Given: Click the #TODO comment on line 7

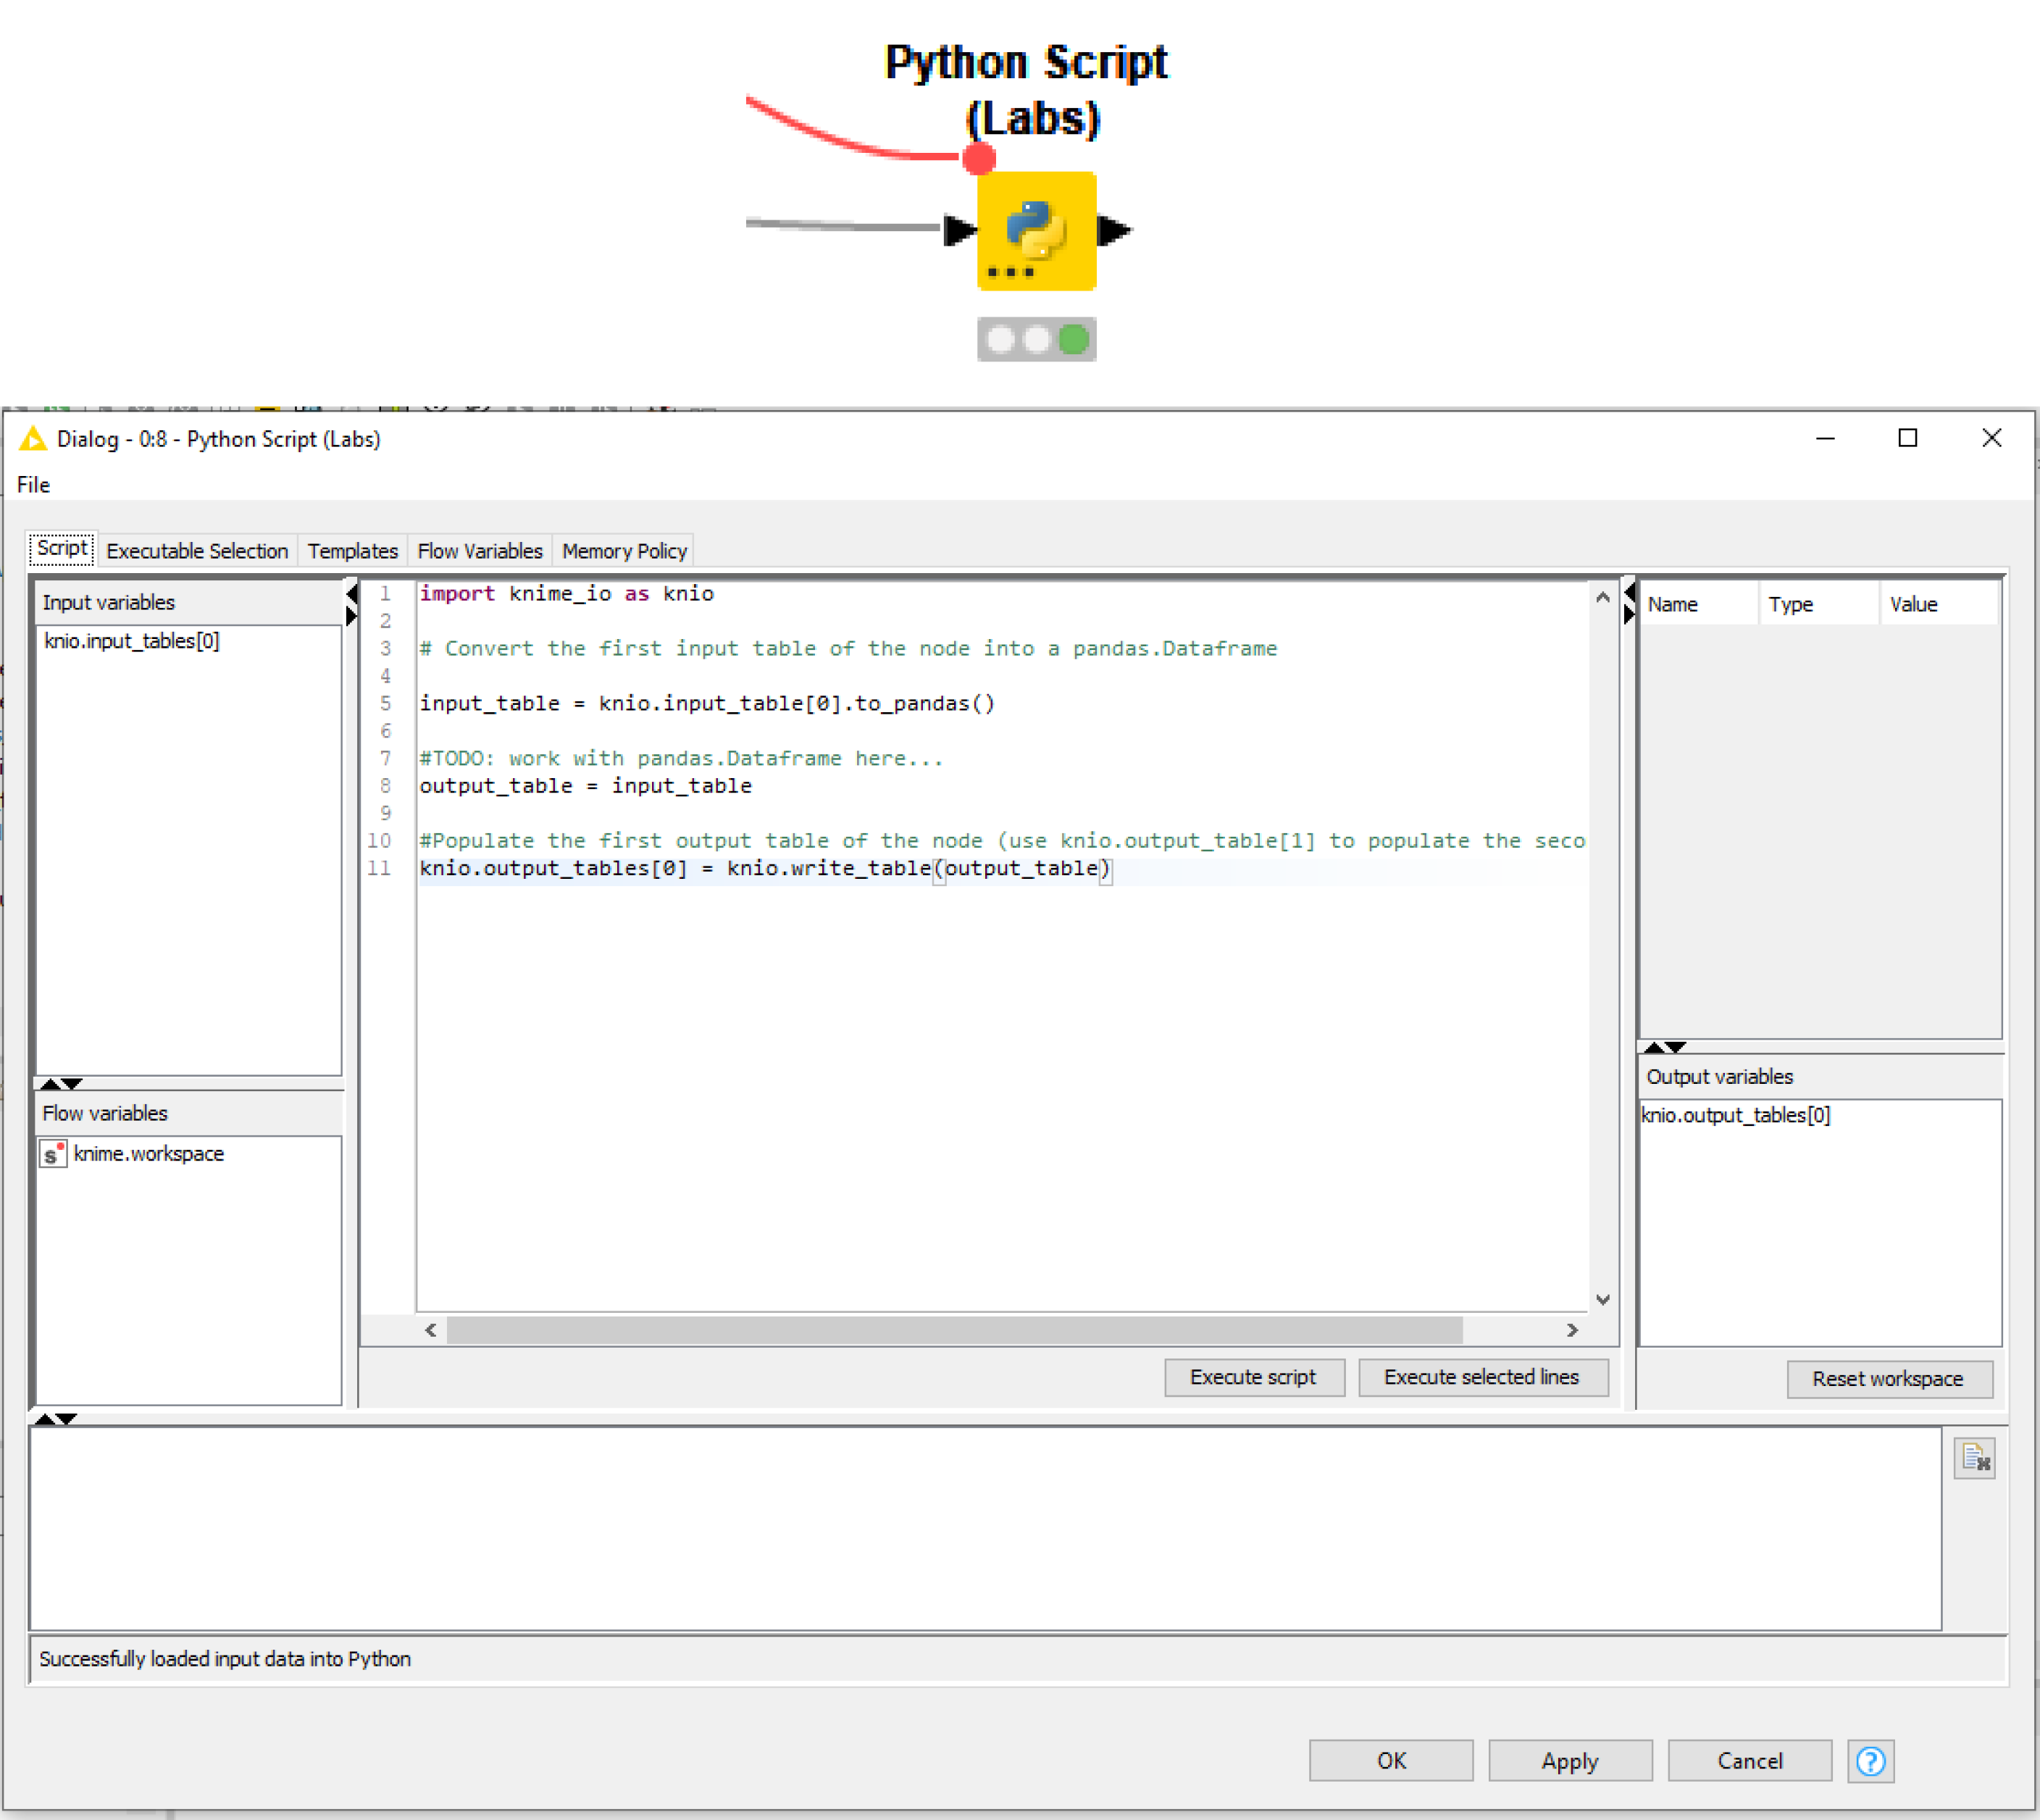Looking at the screenshot, I should 681,758.
